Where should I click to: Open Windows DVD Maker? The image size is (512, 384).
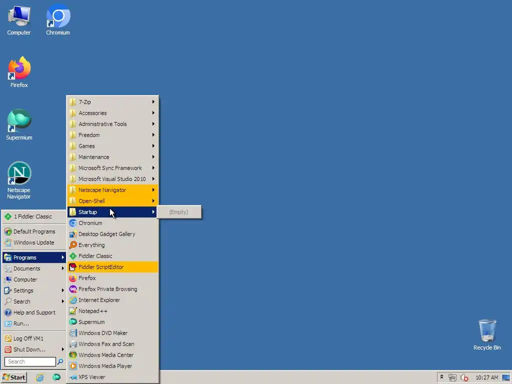(112, 333)
